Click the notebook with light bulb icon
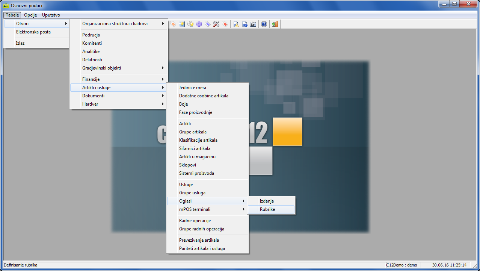 pyautogui.click(x=182, y=24)
